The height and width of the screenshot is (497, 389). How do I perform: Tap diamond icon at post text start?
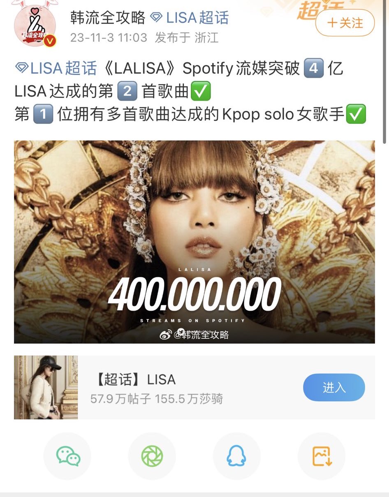[x=21, y=68]
